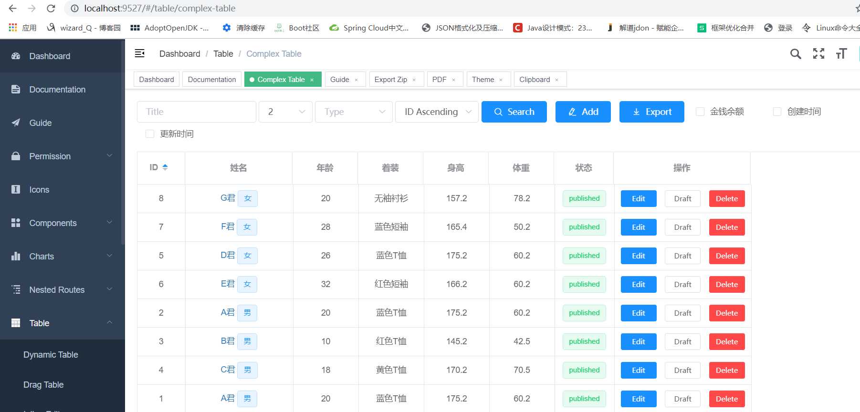The height and width of the screenshot is (412, 860).
Task: Open the AdoptOpenJDK bookmark
Action: pos(169,28)
